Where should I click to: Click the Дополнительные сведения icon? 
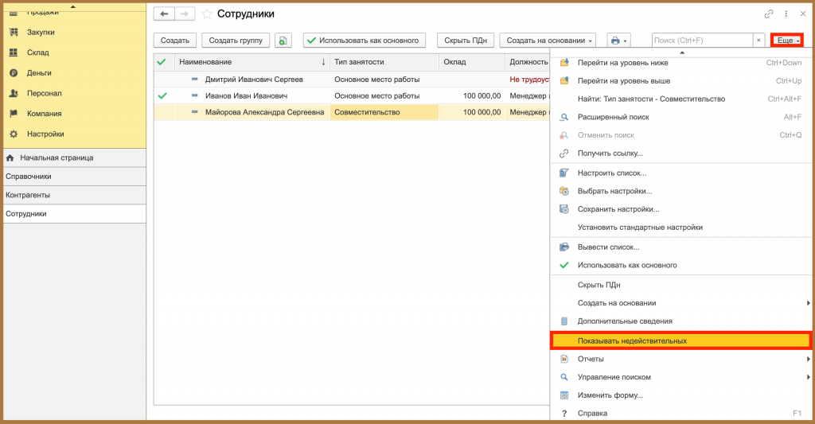click(564, 321)
